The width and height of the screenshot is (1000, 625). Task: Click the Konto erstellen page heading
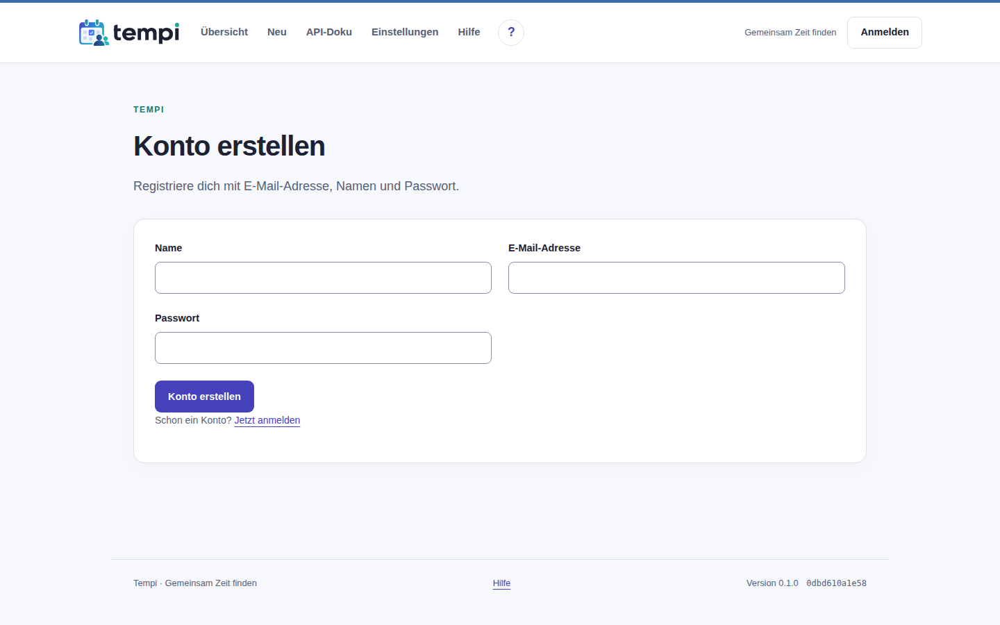point(229,147)
